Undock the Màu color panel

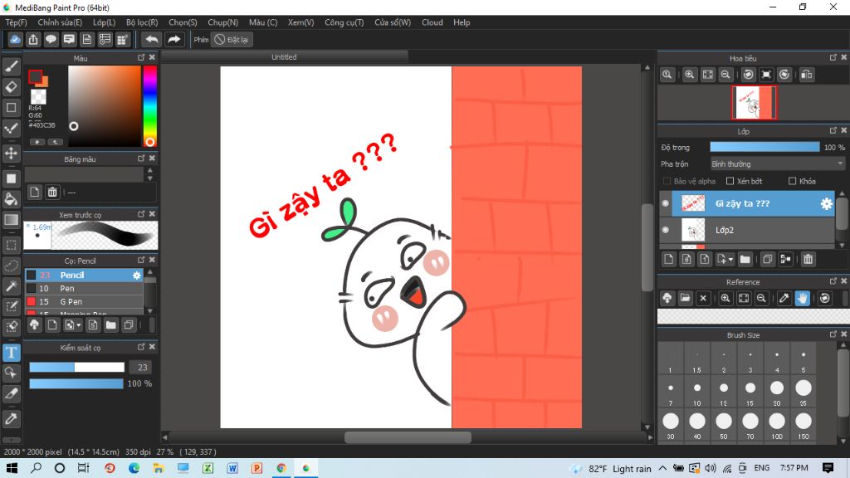tap(141, 57)
